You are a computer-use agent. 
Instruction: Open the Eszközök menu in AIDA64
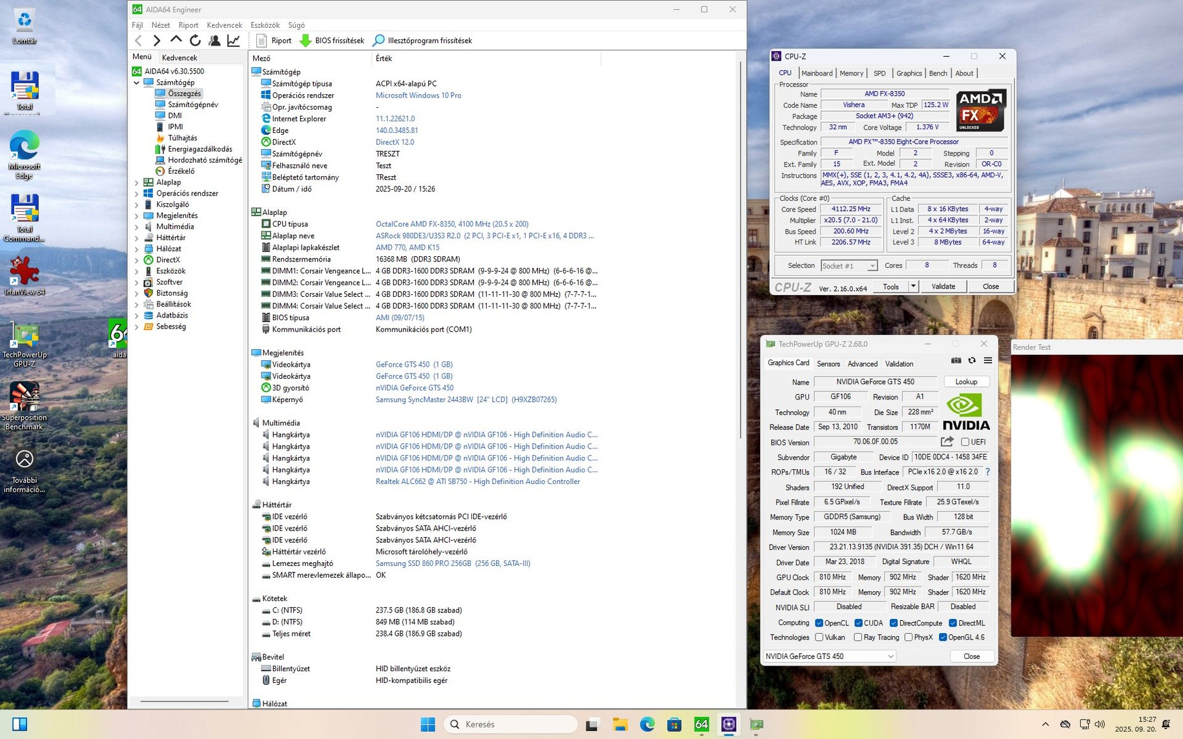265,25
